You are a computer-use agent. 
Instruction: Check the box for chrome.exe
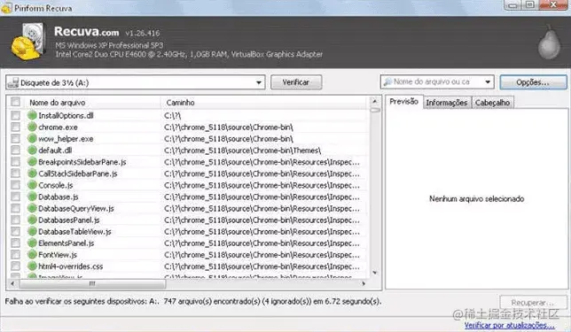point(15,127)
